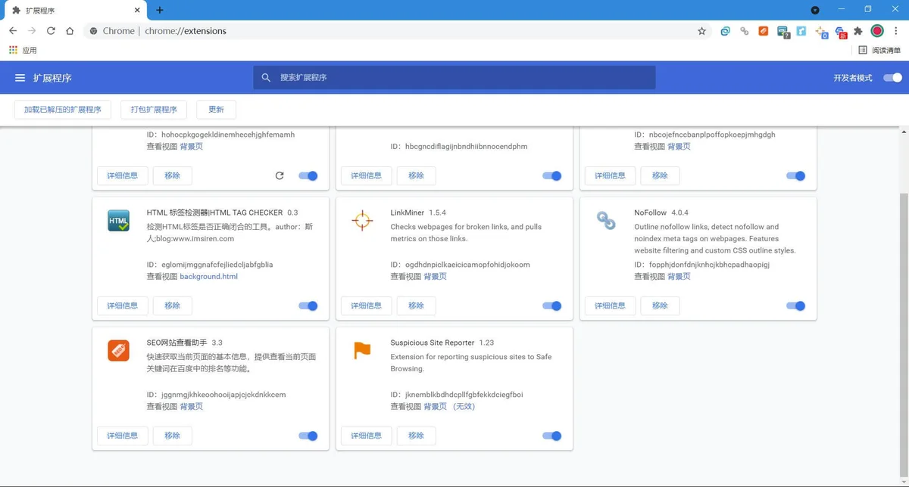This screenshot has width=909, height=487.
Task: Remove the HTML TAG CHECKER extension
Action: pos(173,306)
